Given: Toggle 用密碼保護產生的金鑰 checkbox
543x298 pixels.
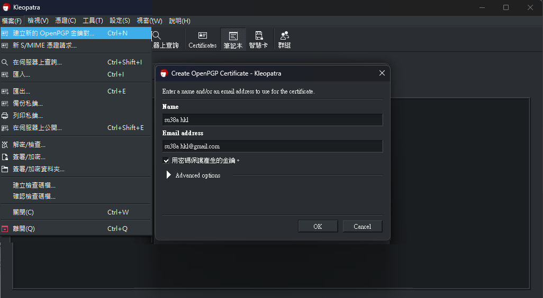Looking at the screenshot, I should point(166,161).
